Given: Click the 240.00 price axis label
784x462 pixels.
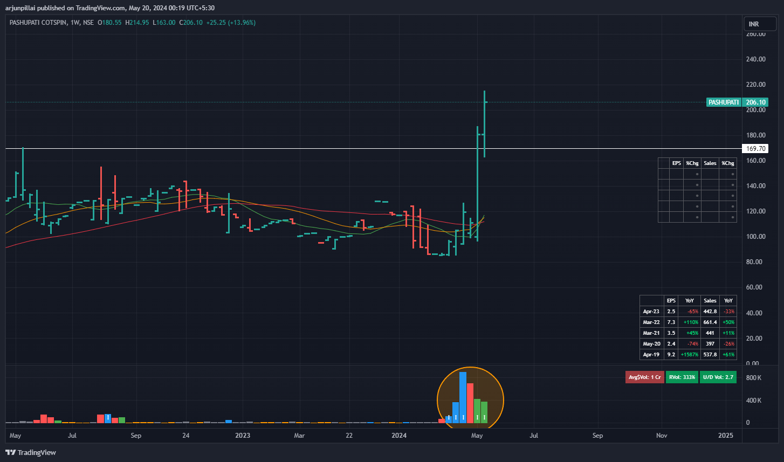Looking at the screenshot, I should 755,59.
